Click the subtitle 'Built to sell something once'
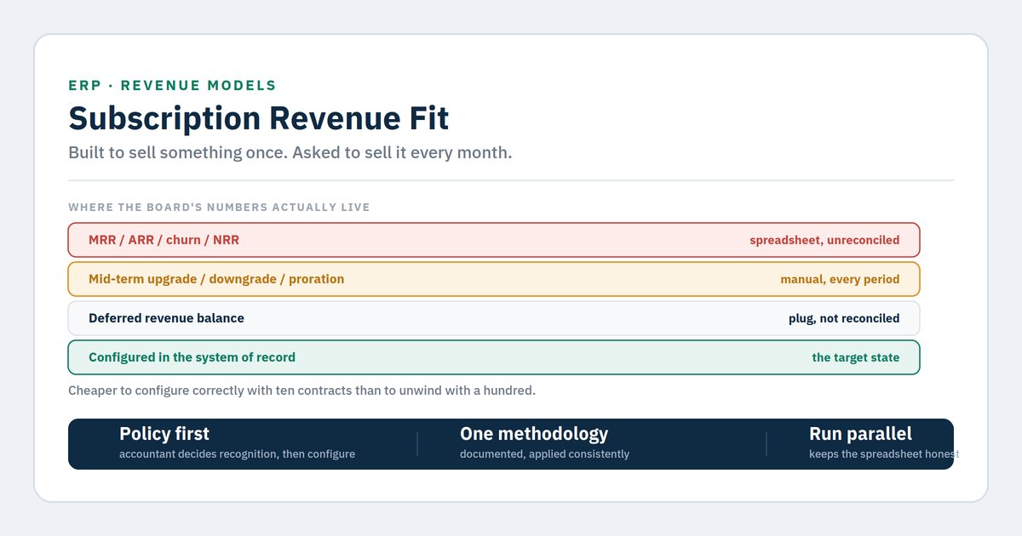This screenshot has height=536, width=1022. [x=290, y=153]
